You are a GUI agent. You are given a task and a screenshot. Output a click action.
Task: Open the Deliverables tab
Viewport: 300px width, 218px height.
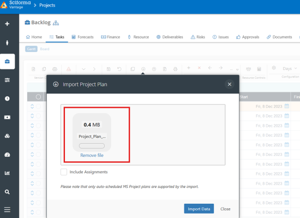[x=170, y=37]
